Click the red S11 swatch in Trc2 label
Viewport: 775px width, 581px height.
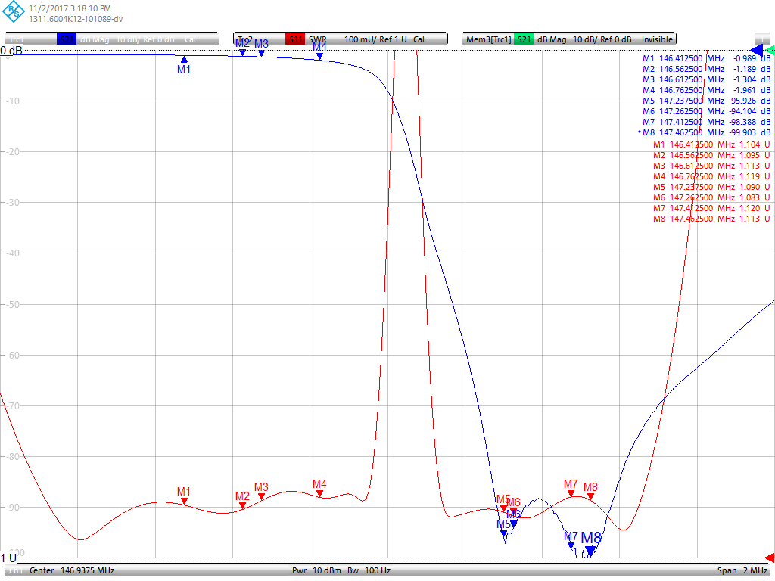[295, 39]
